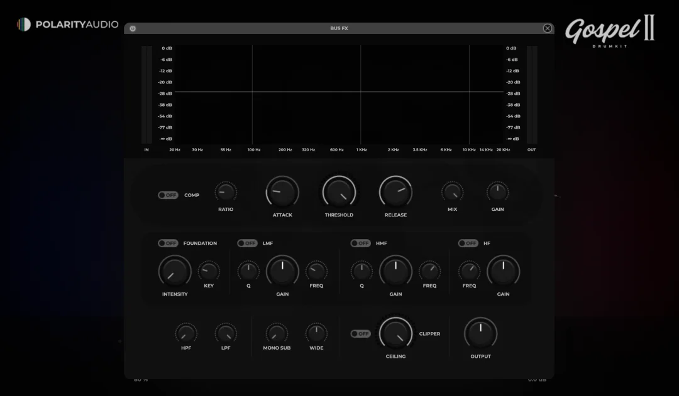Toggle the COMP switch on
The image size is (679, 396).
(168, 195)
